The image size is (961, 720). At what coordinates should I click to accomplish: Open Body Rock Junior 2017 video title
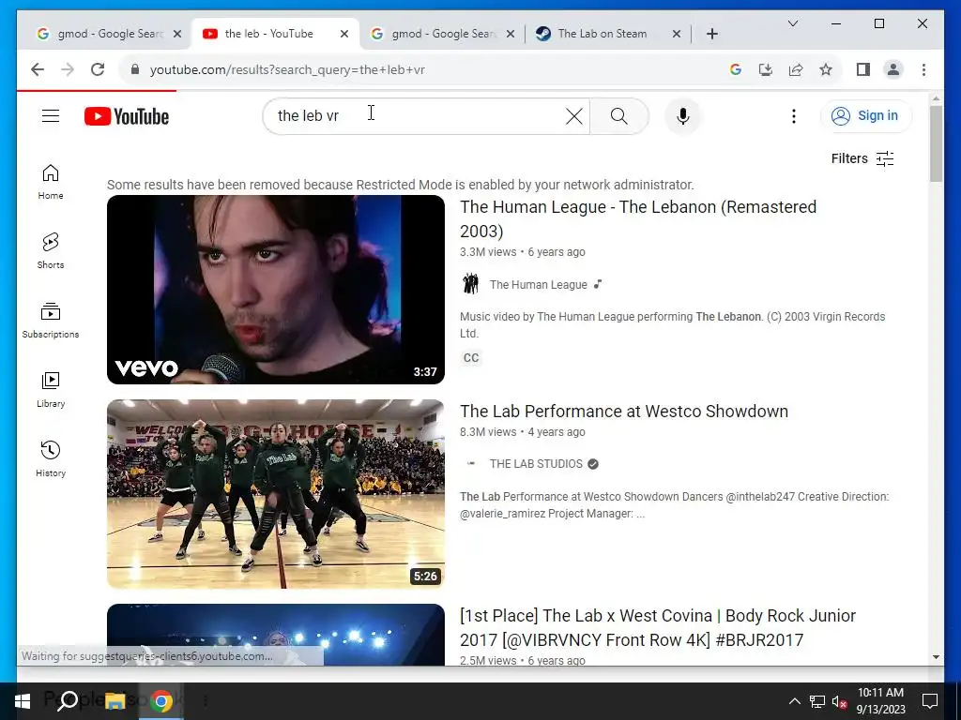point(658,627)
